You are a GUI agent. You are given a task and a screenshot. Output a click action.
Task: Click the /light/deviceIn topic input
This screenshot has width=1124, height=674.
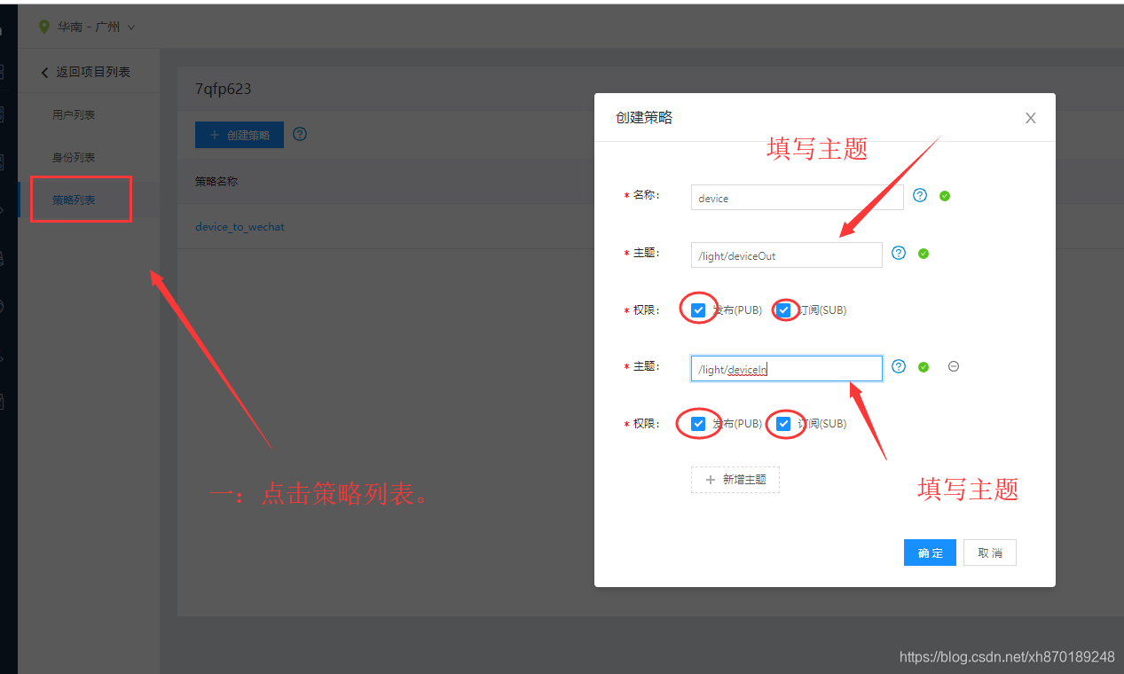[786, 369]
